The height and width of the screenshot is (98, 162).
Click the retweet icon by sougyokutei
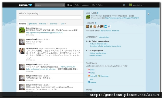tap(57, 48)
